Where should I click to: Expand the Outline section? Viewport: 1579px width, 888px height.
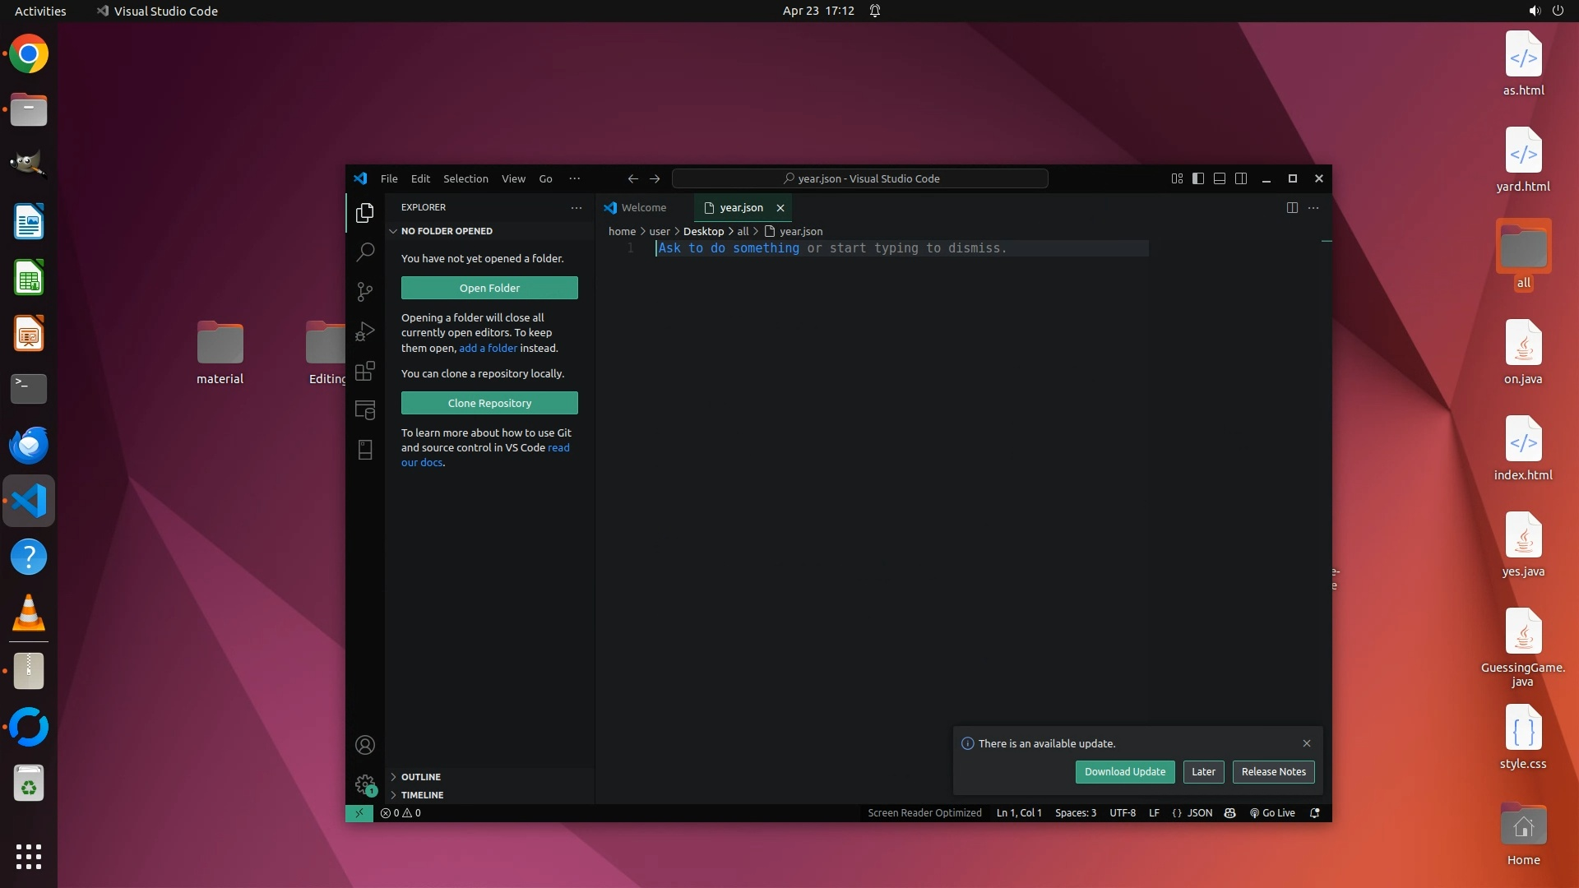click(x=420, y=777)
